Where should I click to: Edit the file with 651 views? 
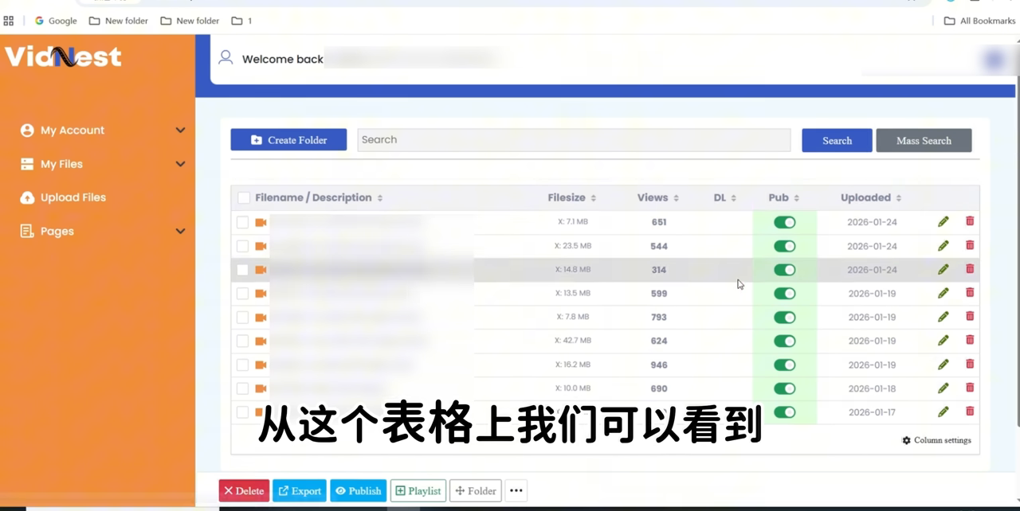[x=943, y=222]
